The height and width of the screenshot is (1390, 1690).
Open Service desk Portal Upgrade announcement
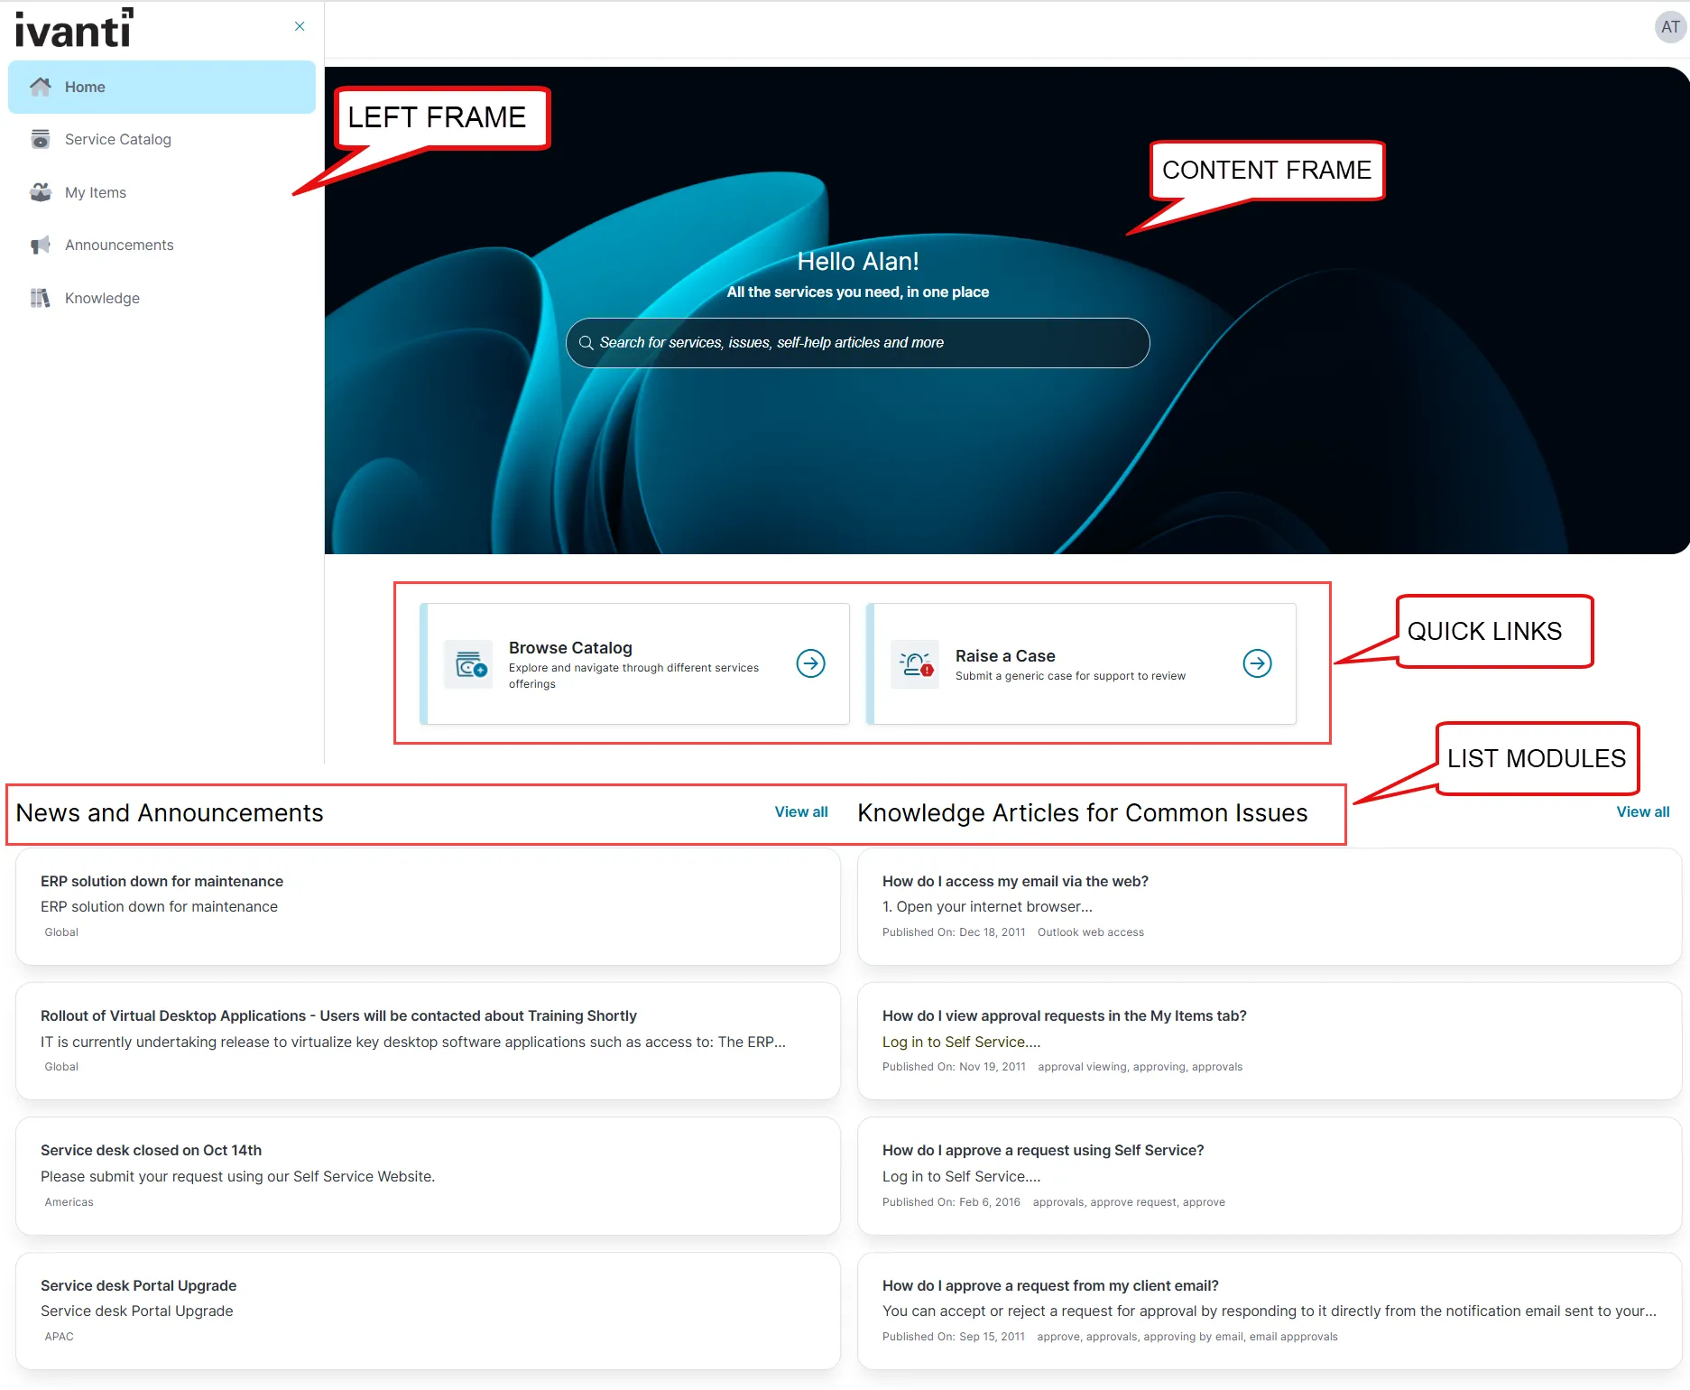click(x=428, y=1311)
